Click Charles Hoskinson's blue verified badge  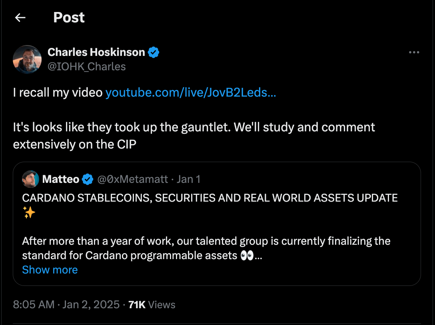(x=154, y=52)
